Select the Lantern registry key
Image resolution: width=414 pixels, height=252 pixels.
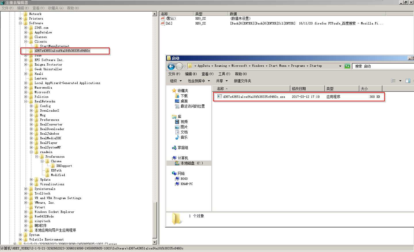pos(41,78)
